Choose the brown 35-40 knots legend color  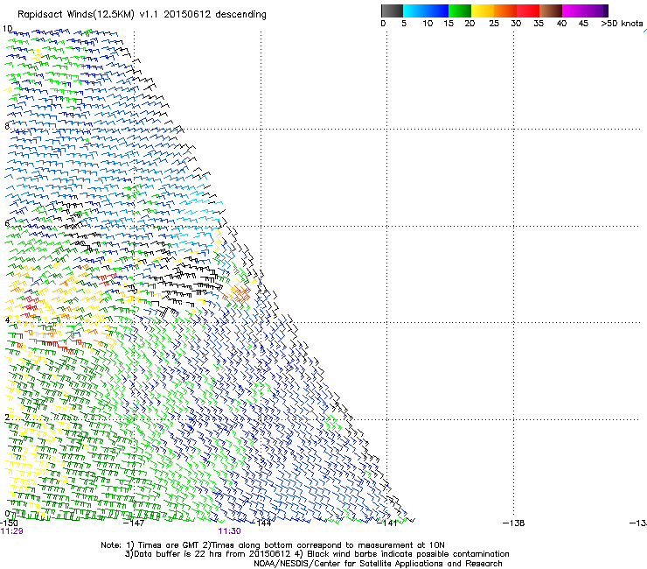tap(551, 11)
